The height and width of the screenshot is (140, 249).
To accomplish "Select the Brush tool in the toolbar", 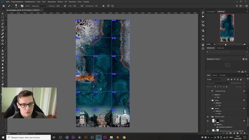I will 3,47.
